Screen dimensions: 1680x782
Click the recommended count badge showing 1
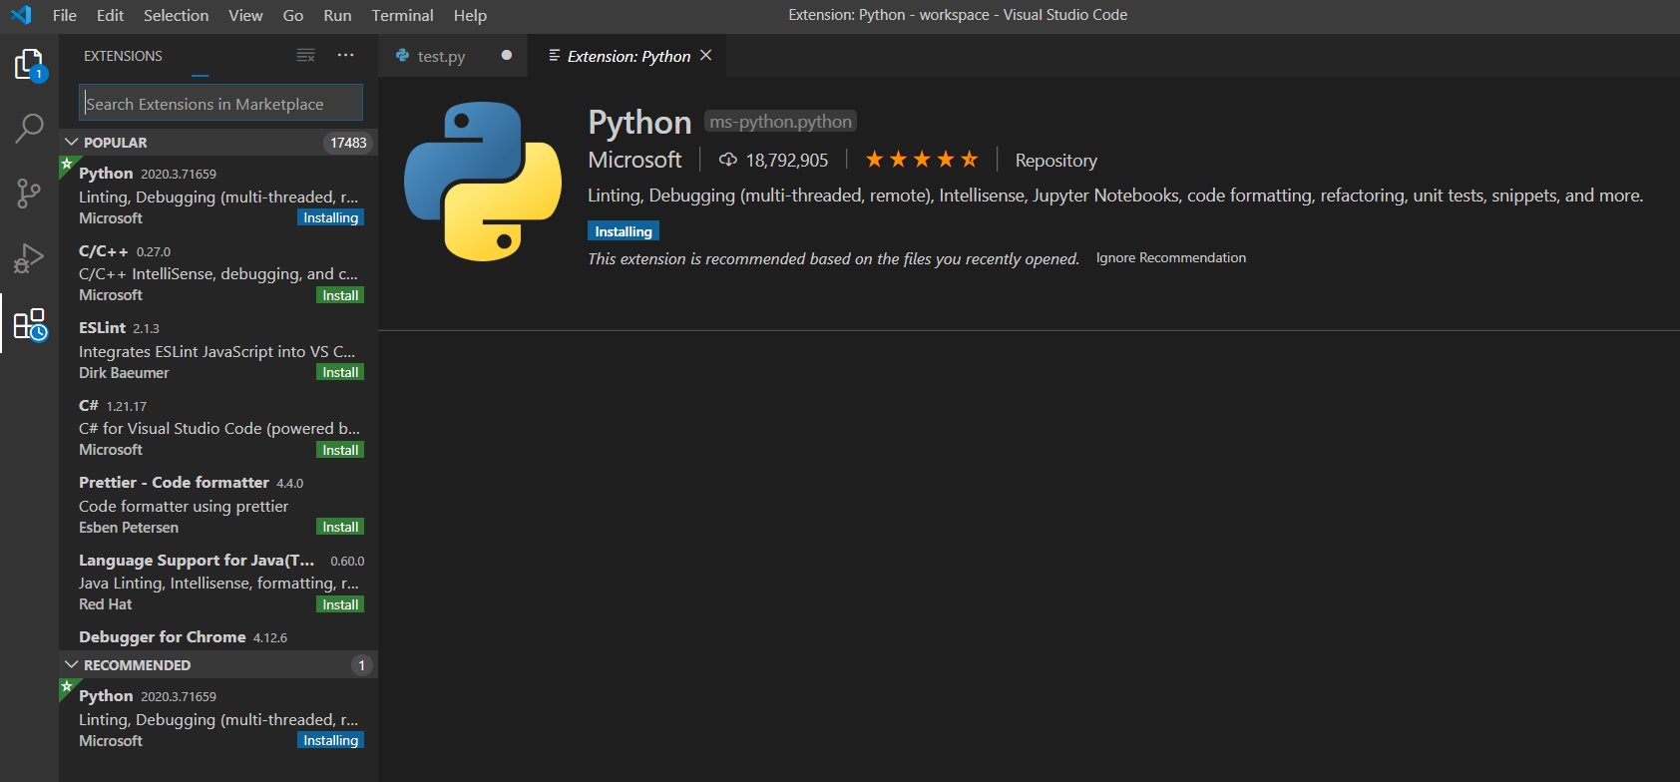point(362,665)
